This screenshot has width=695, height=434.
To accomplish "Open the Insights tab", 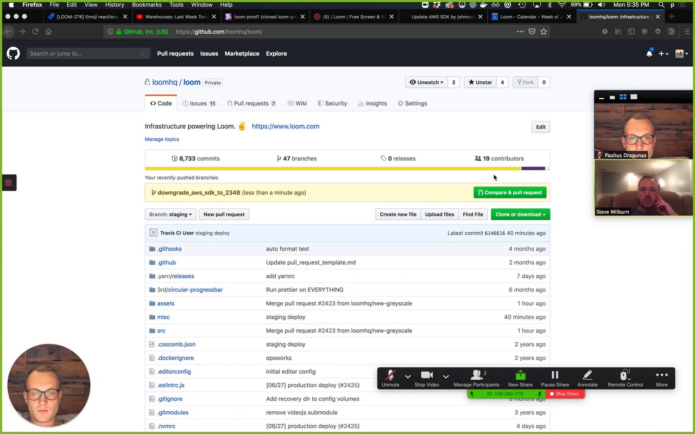I will pos(372,104).
